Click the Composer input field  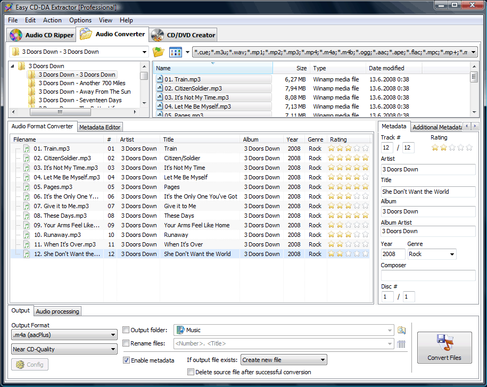pyautogui.click(x=428, y=275)
